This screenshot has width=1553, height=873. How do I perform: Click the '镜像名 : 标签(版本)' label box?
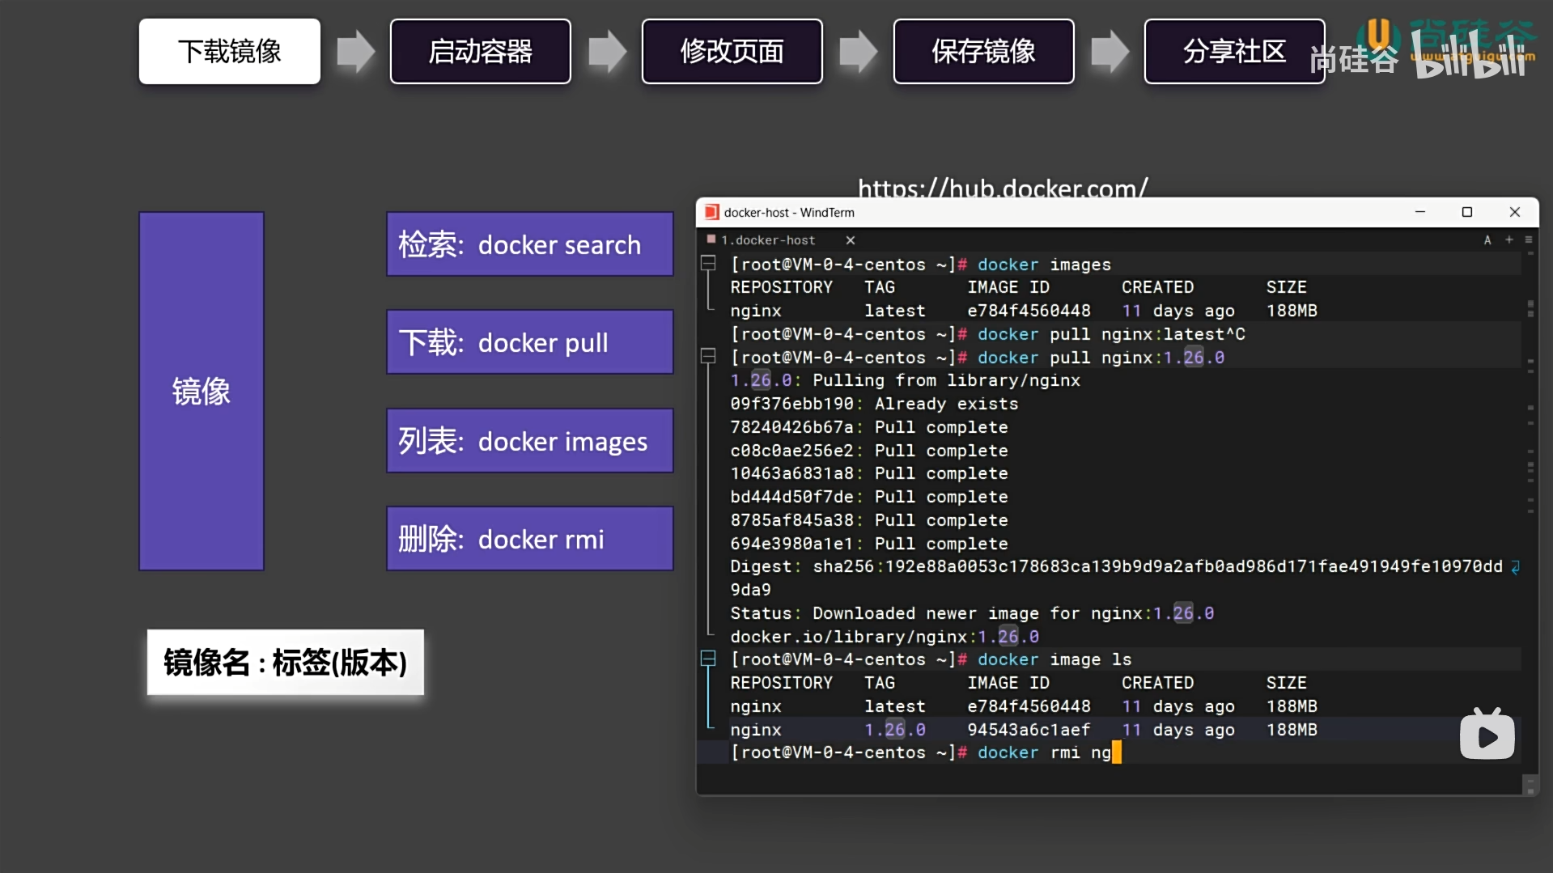(x=286, y=663)
